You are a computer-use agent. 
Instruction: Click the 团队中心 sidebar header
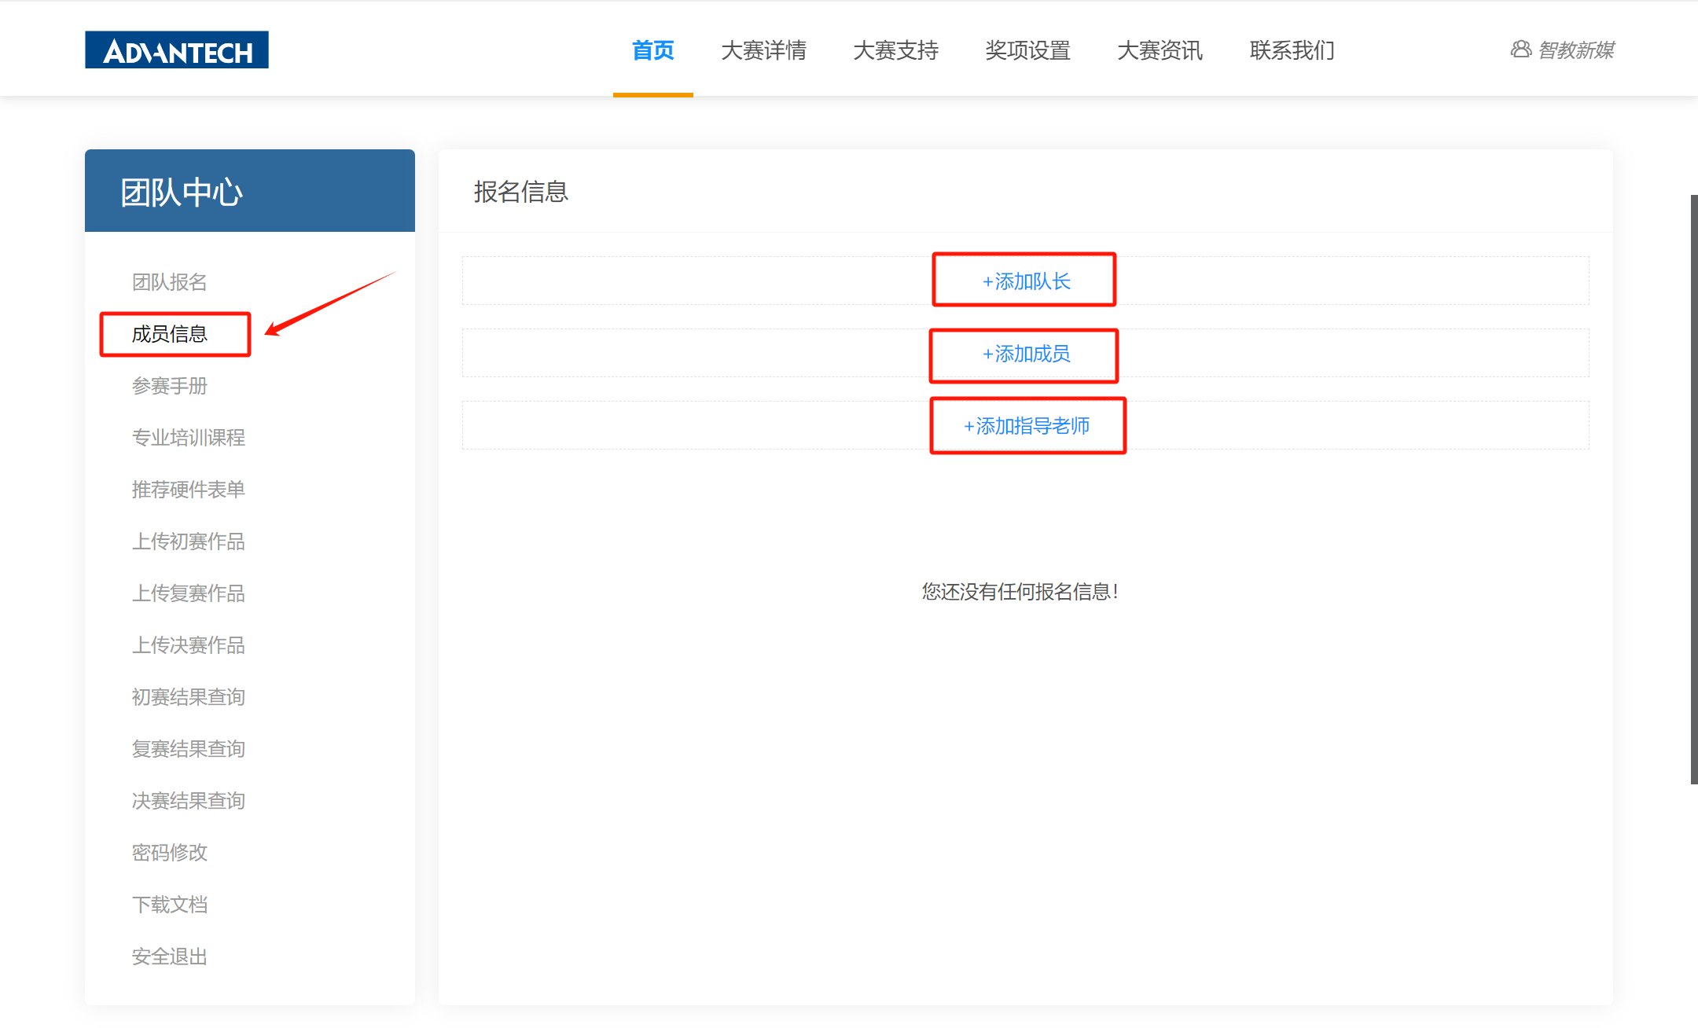pos(250,191)
